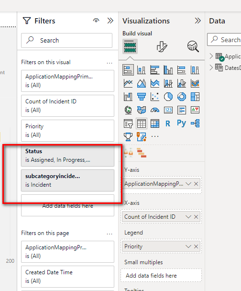Select the trophy metrics visual
The height and width of the screenshot is (291, 241).
pos(128,137)
